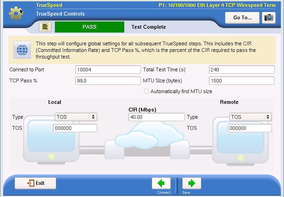Click the Total Test Time (s) label
284x197 pixels.
coord(164,70)
